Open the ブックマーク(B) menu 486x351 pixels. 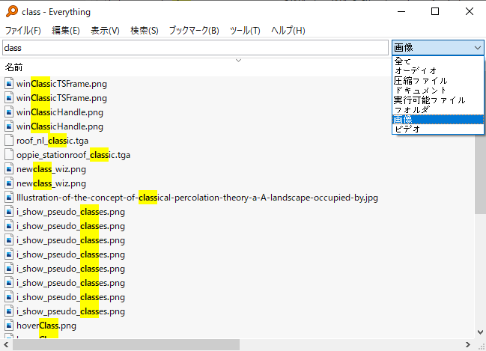pyautogui.click(x=194, y=31)
